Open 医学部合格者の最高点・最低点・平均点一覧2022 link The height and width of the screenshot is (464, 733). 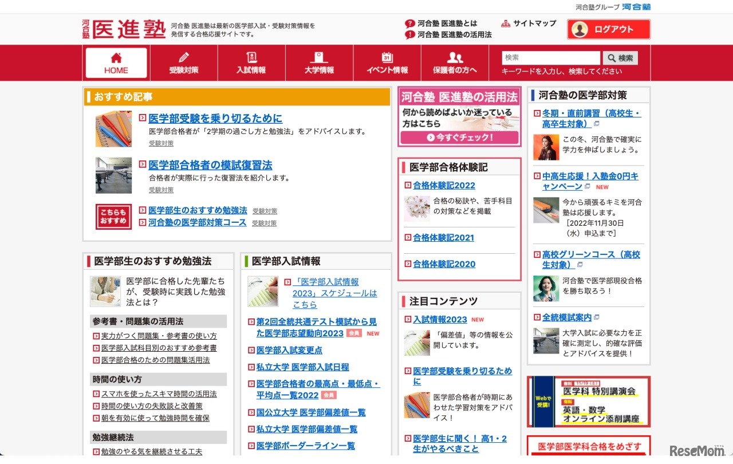[x=318, y=390]
